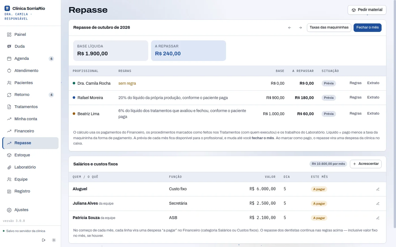Go to Equipe page
The image size is (396, 247).
tap(31, 179)
